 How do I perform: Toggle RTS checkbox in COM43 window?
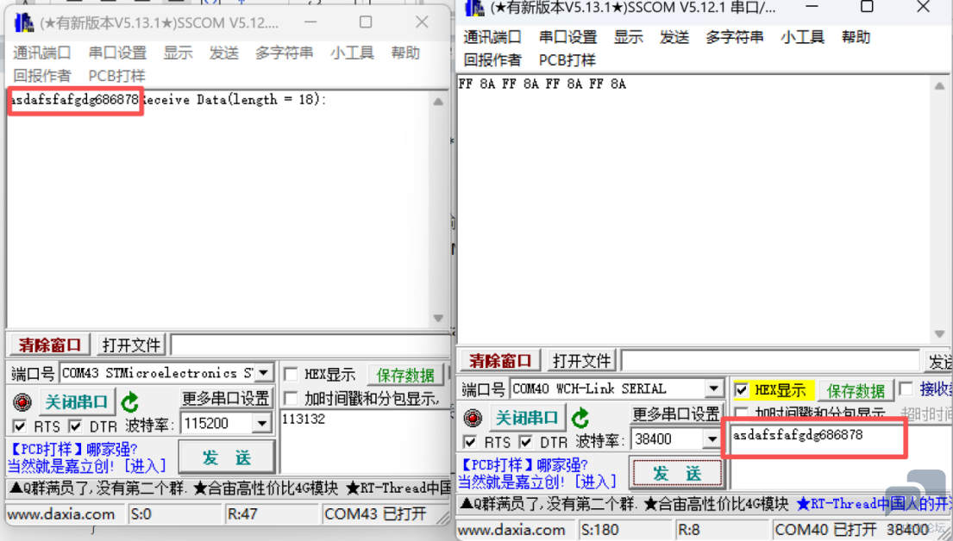(x=20, y=426)
